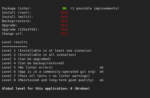
Task: Click the Package linter label
Action: pos(16,8)
